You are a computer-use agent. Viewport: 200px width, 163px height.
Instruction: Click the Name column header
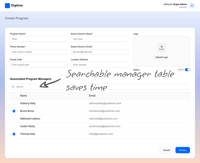[23, 96]
